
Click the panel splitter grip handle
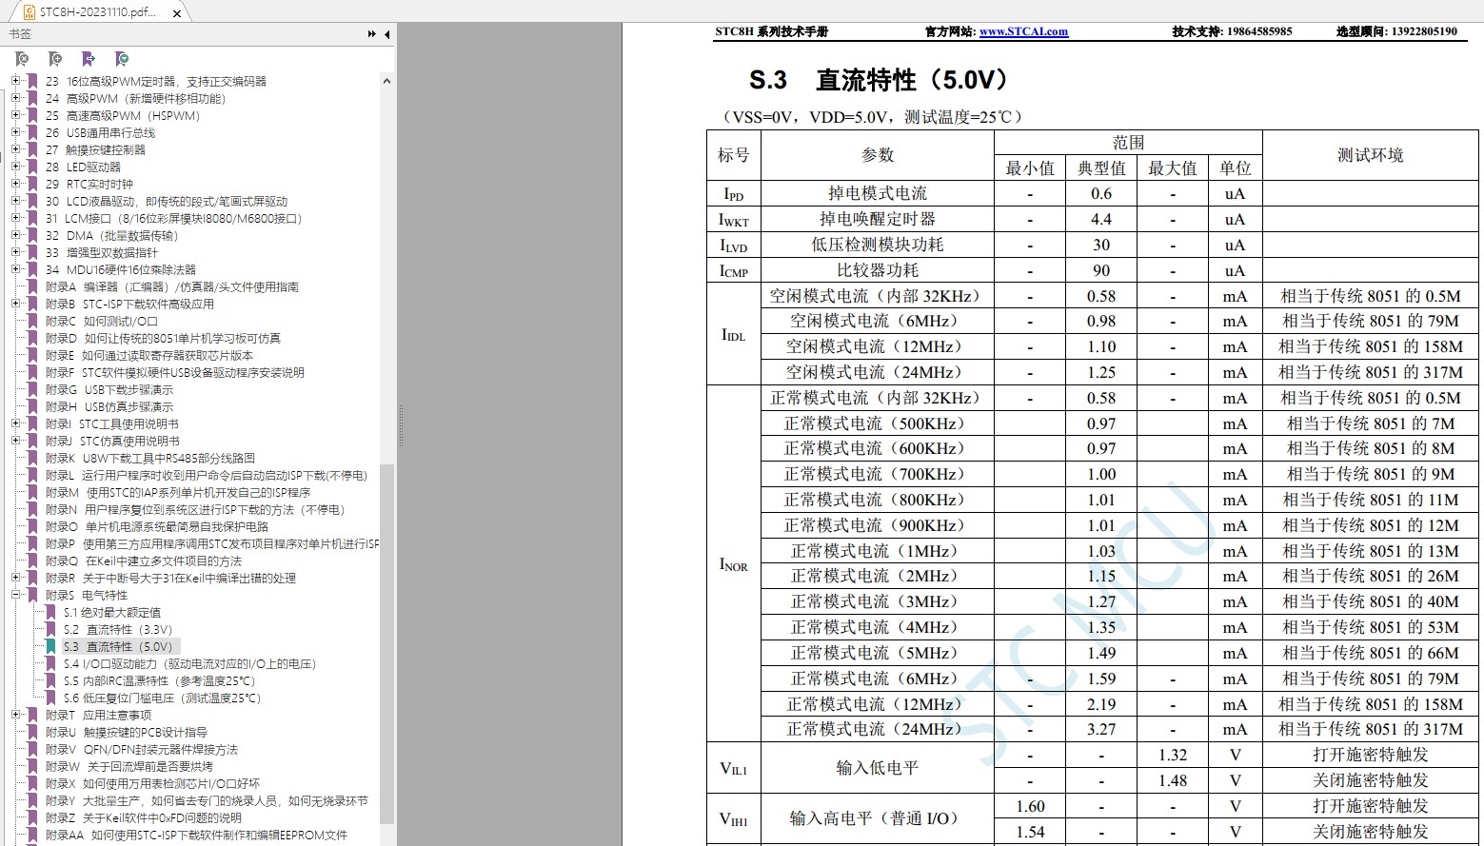click(x=401, y=425)
